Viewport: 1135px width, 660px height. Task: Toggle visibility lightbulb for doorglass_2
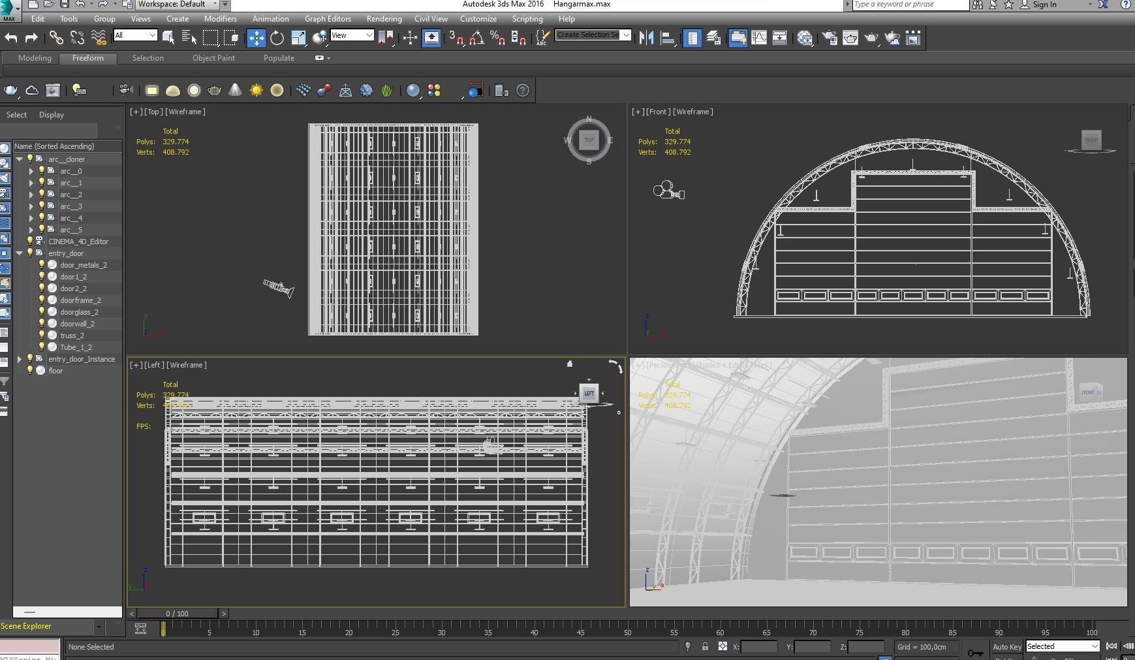[42, 312]
